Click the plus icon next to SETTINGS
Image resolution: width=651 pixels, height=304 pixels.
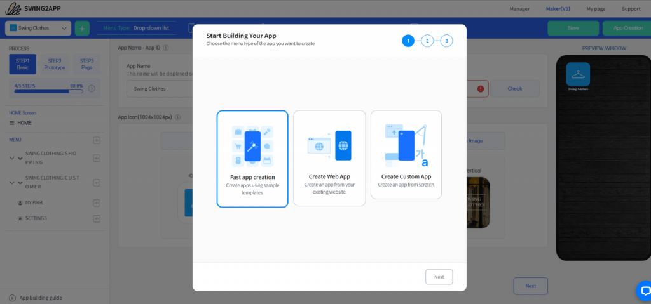coord(97,218)
